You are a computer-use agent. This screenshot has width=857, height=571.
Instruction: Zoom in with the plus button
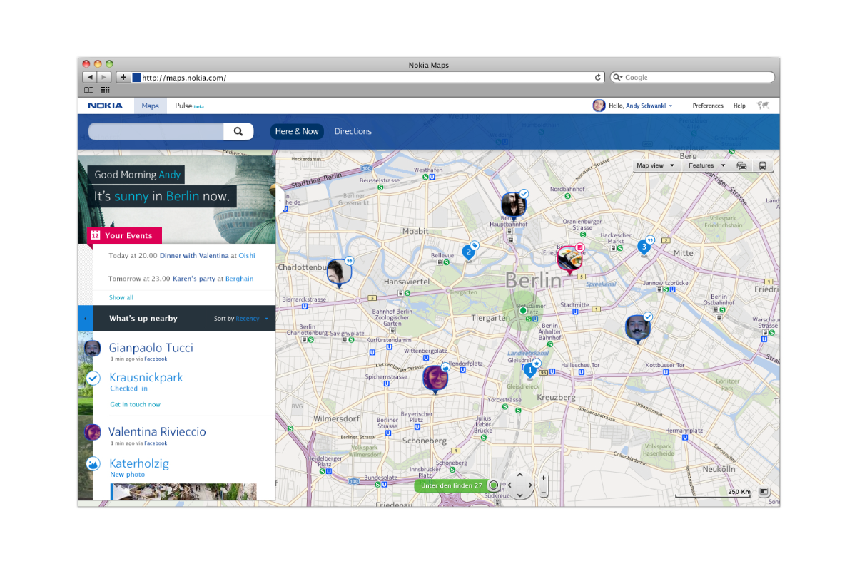click(544, 478)
